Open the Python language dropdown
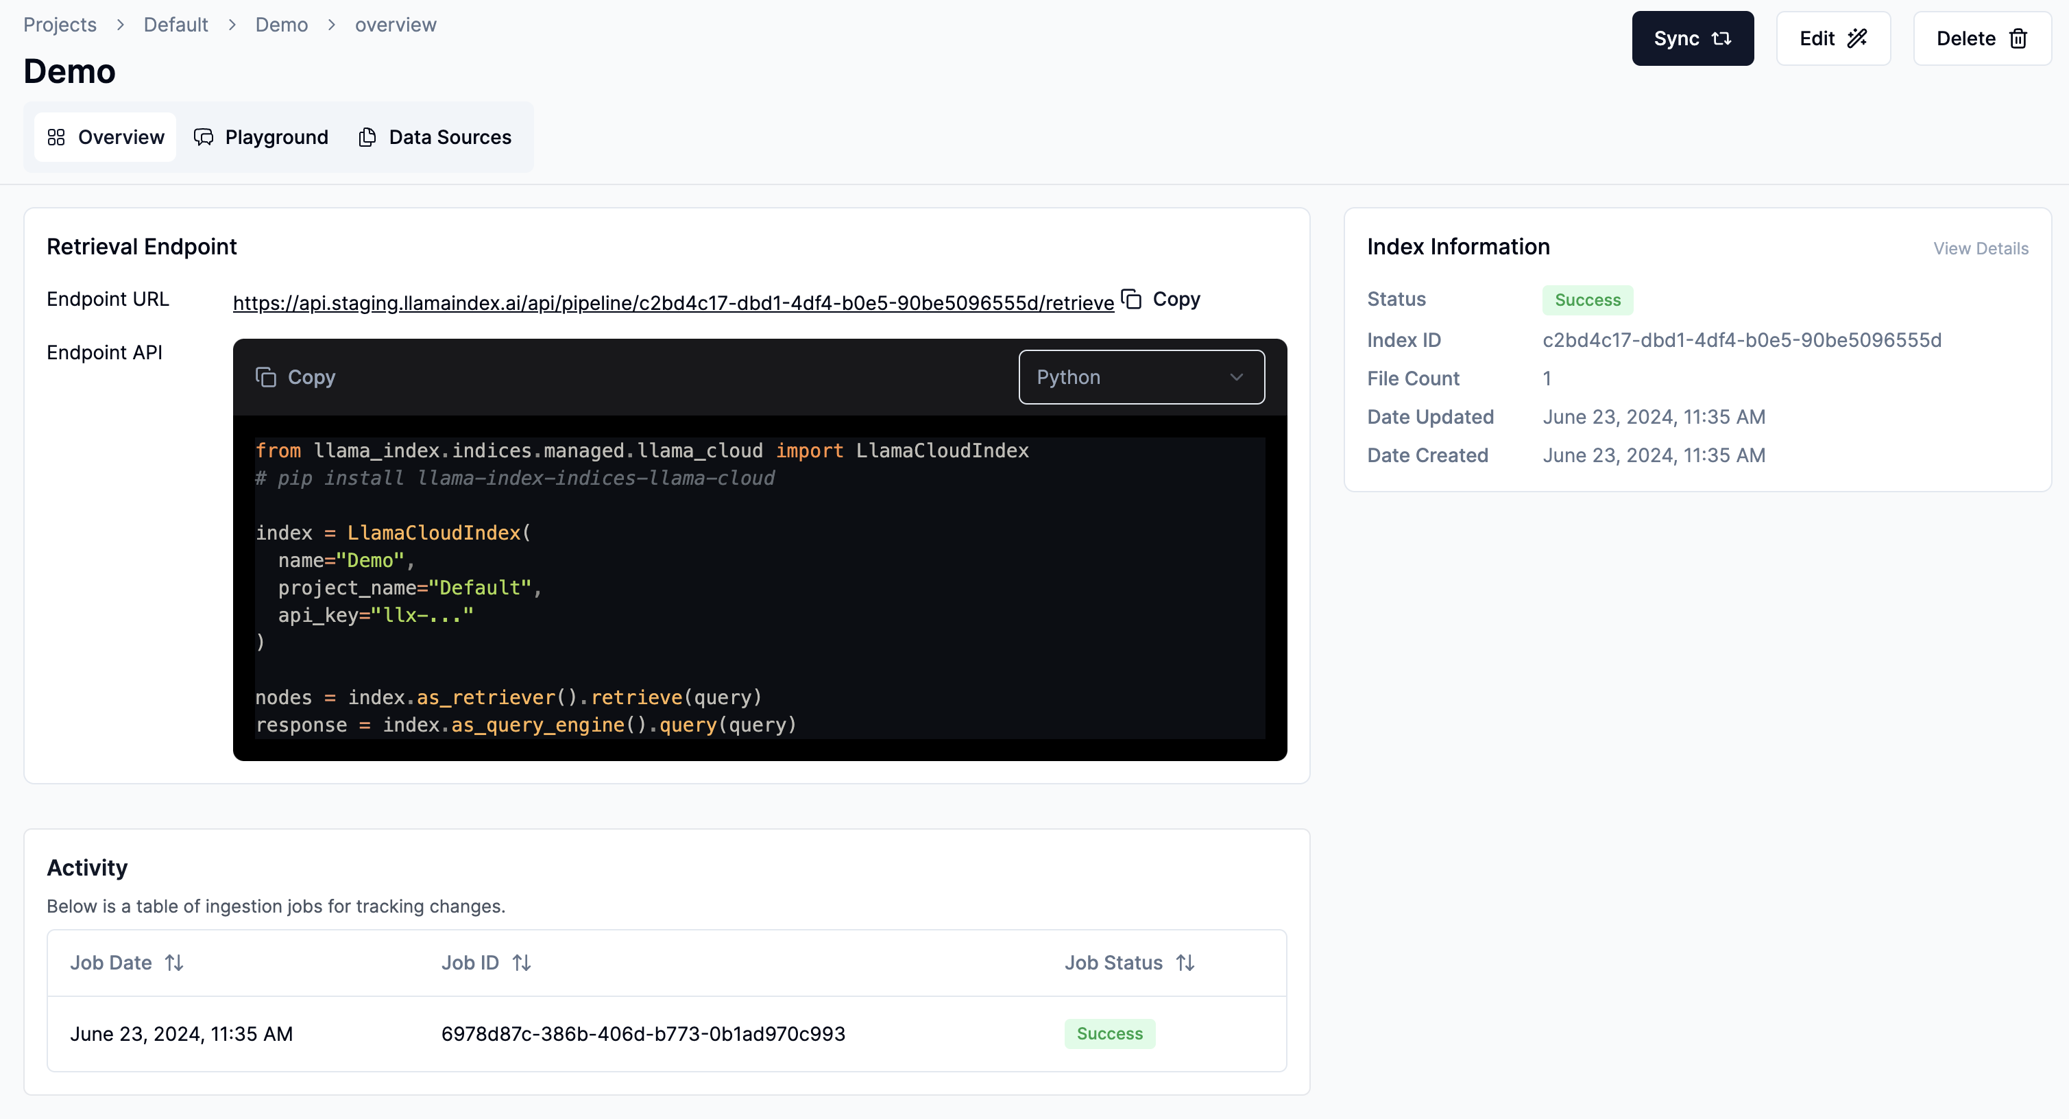 coord(1141,376)
